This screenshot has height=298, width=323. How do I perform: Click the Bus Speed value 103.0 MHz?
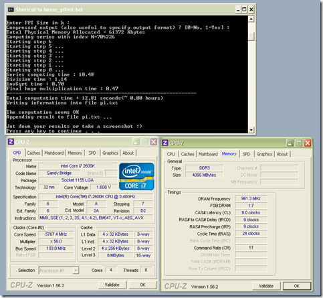click(x=56, y=248)
